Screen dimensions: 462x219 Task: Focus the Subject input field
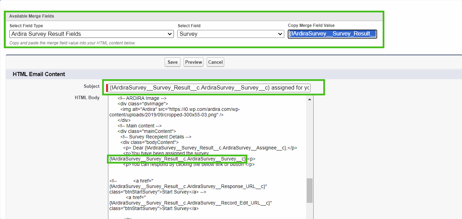tap(209, 88)
